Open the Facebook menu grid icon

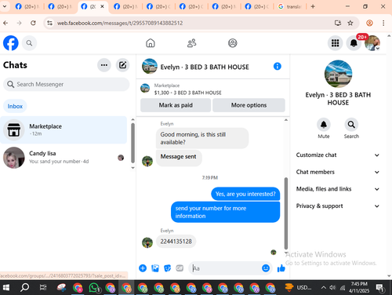tap(335, 43)
